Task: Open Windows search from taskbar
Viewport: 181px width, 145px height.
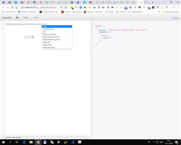Action: pos(10,142)
